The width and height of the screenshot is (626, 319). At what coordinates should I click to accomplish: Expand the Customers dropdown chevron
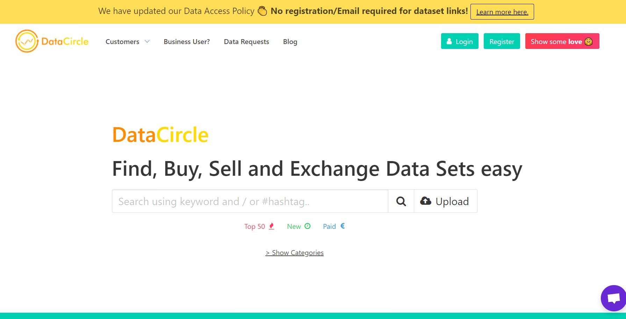[147, 41]
